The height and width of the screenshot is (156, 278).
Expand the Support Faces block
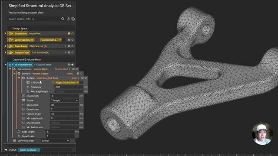5,52
